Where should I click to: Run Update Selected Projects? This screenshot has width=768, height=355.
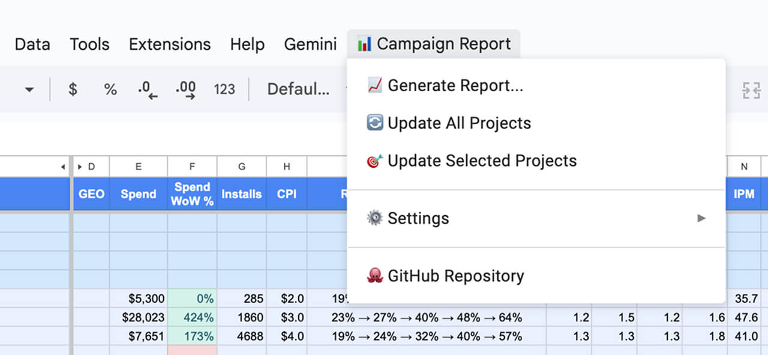(x=482, y=161)
